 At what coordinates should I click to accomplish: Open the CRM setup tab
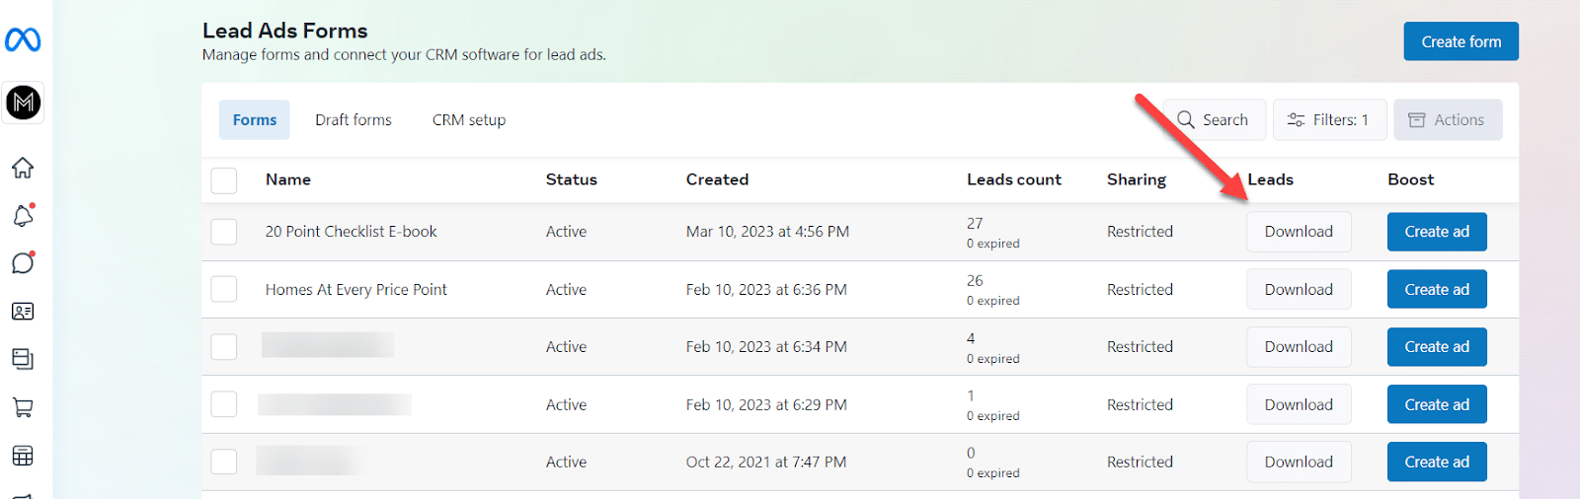(469, 120)
